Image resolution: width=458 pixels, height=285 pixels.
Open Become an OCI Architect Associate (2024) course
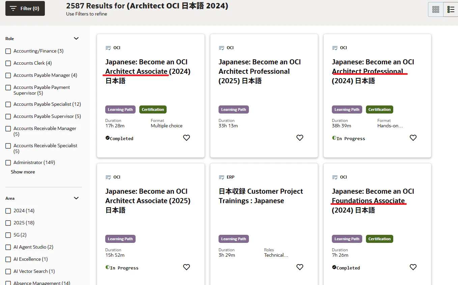pyautogui.click(x=148, y=71)
